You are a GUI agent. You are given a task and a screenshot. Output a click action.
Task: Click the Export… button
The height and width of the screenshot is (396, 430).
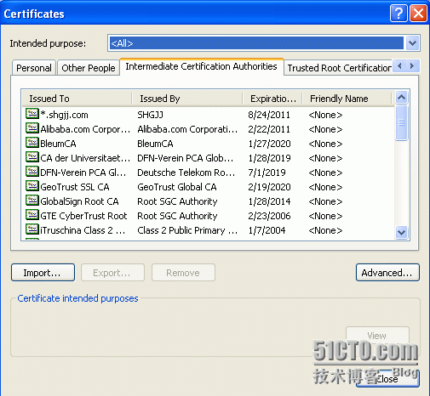(112, 273)
